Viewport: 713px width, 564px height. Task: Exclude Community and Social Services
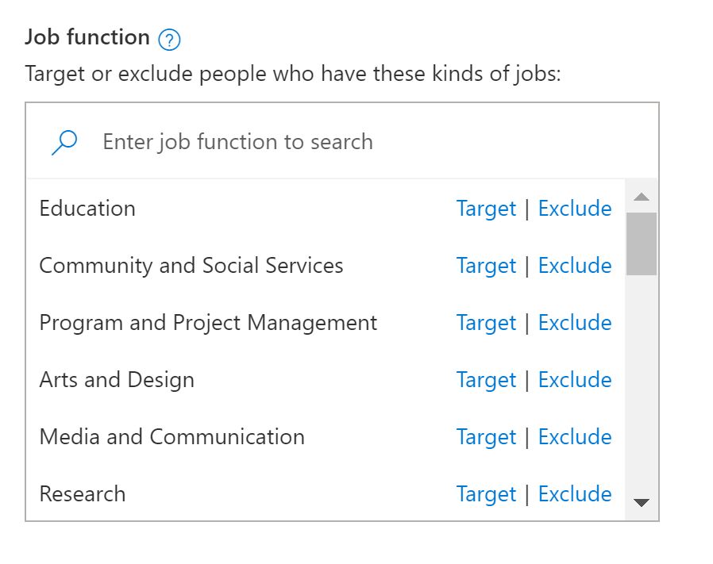pyautogui.click(x=575, y=266)
